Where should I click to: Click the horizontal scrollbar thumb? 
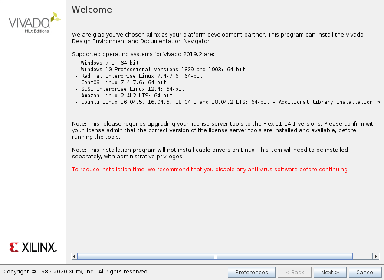215,256
